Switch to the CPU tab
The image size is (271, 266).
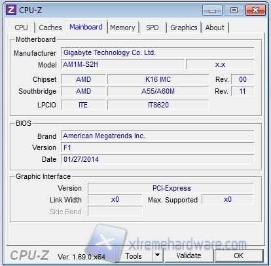point(21,28)
